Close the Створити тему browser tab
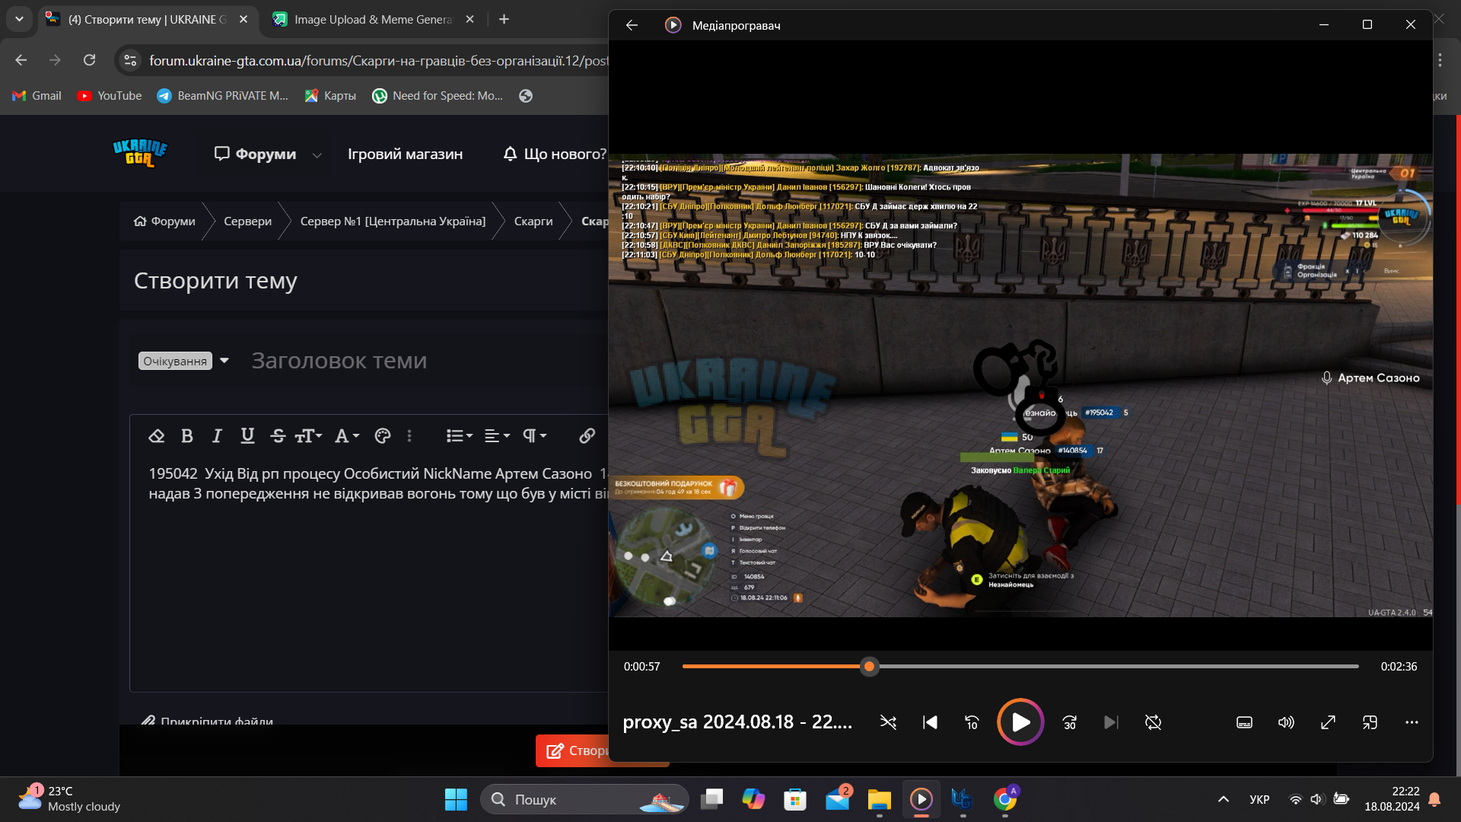The height and width of the screenshot is (822, 1461). [243, 20]
